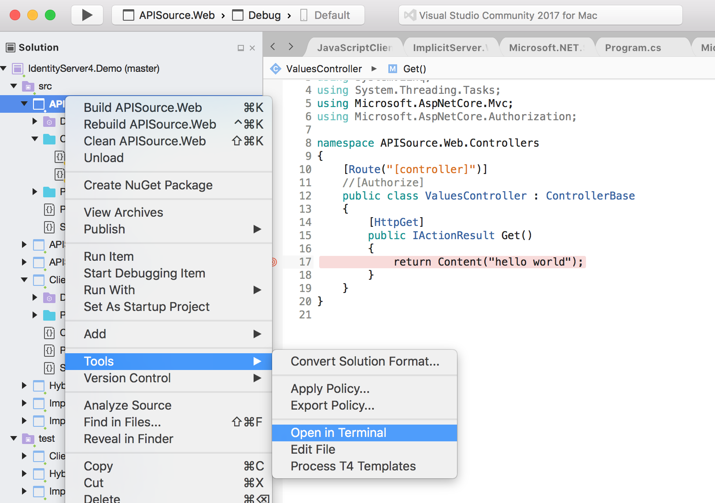
Task: Collapse the Clie project under src
Action: (24, 280)
